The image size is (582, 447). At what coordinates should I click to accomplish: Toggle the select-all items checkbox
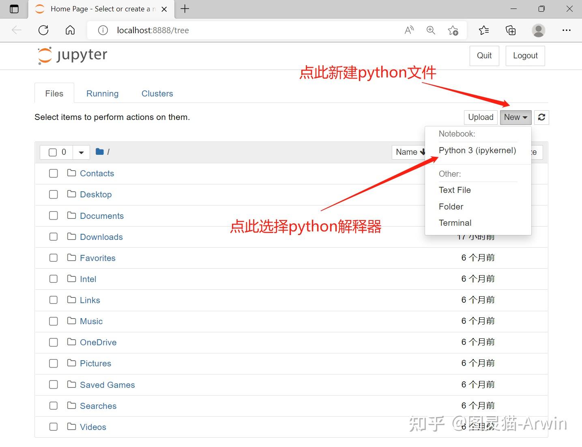coord(53,152)
